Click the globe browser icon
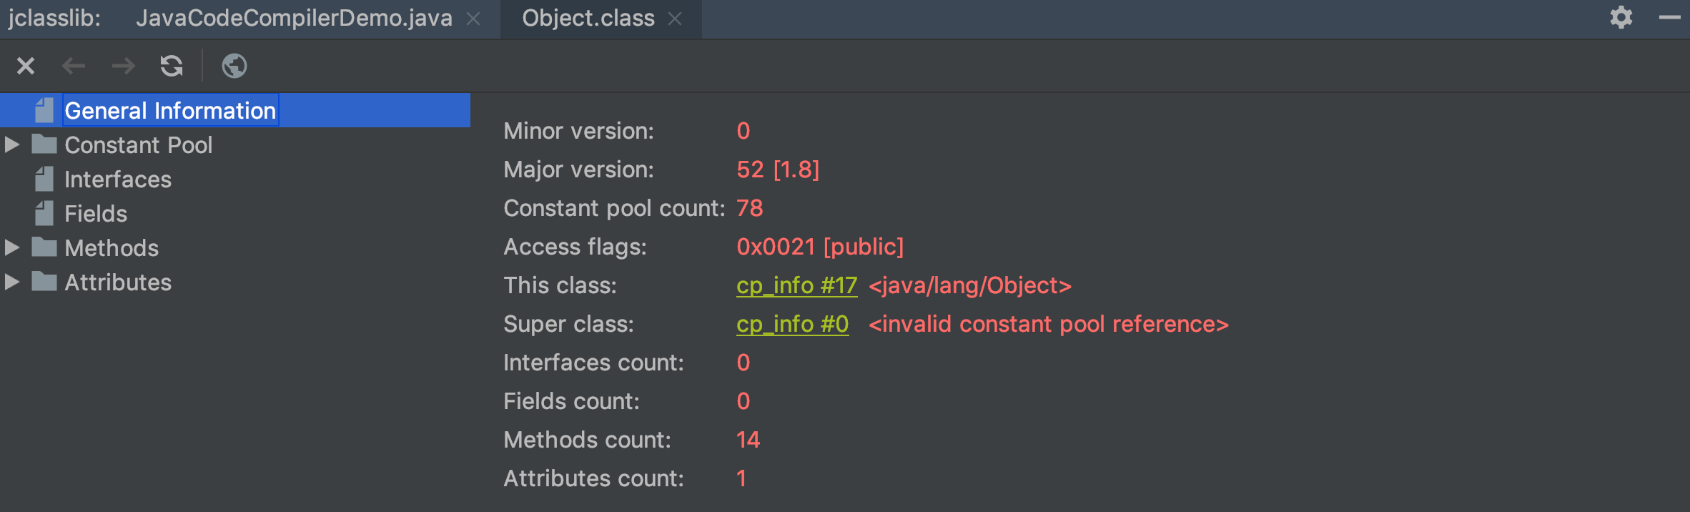This screenshot has width=1690, height=512. [x=234, y=67]
